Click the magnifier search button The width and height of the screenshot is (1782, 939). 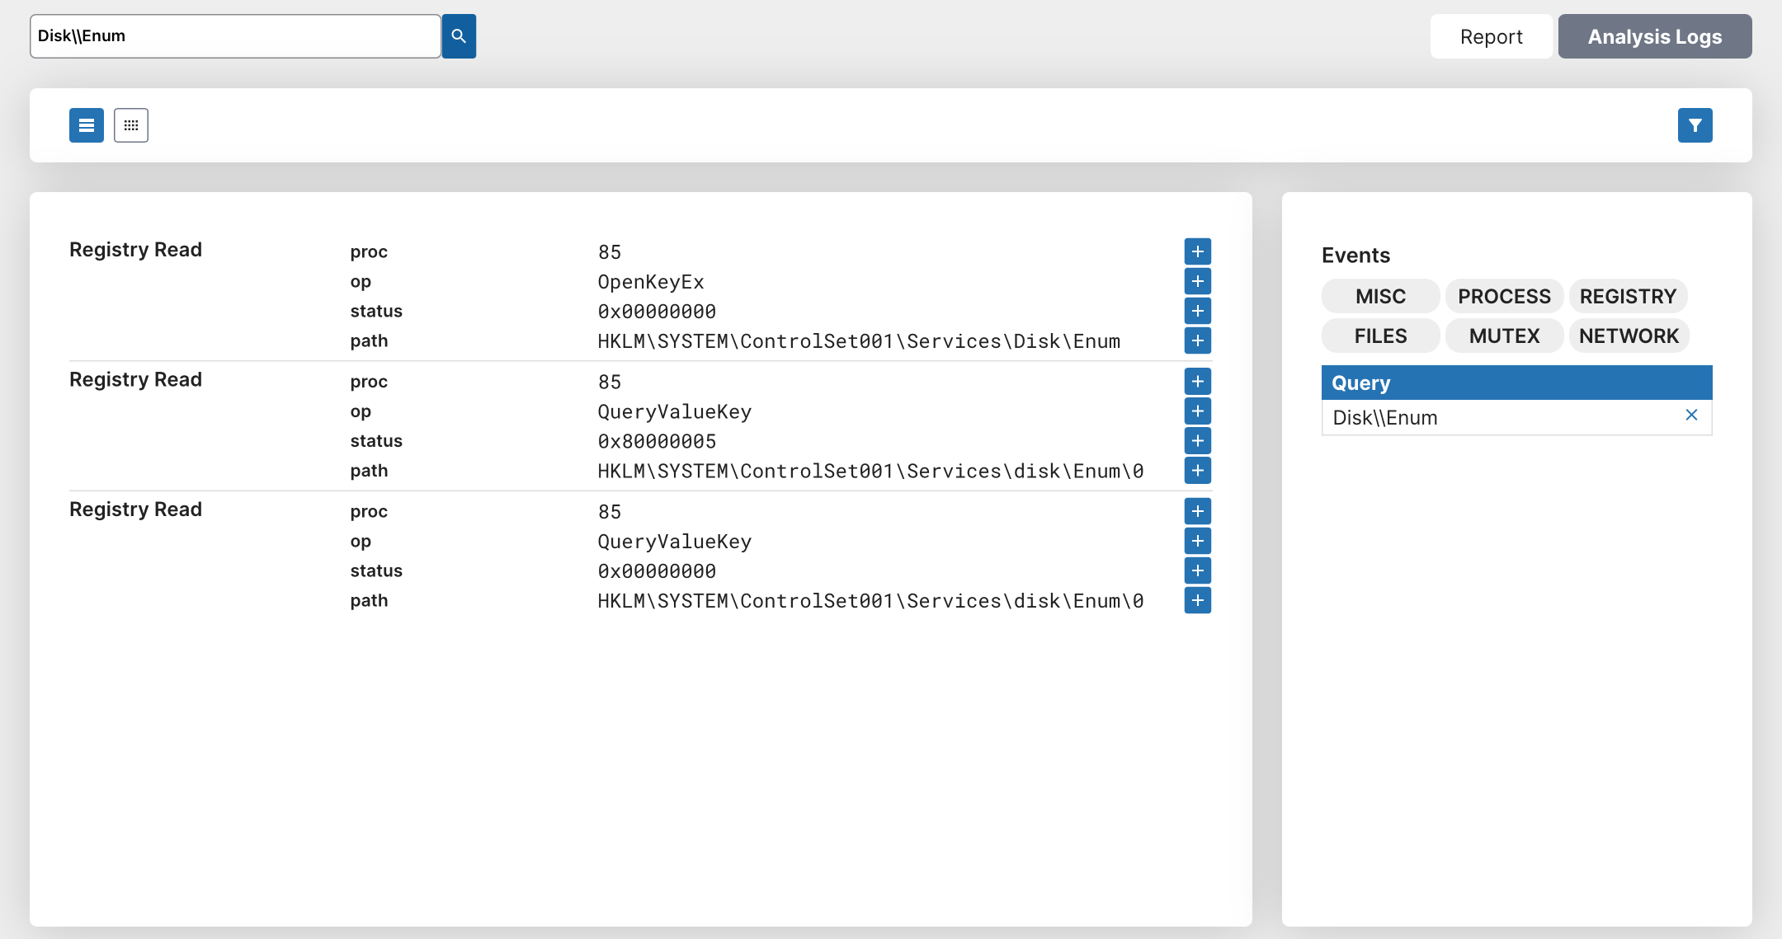(459, 36)
